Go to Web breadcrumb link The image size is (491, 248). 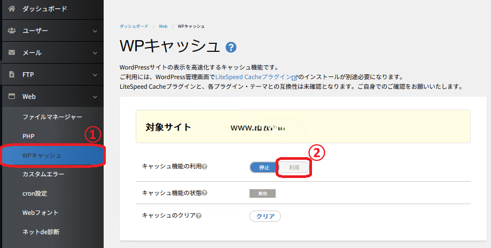pyautogui.click(x=163, y=26)
